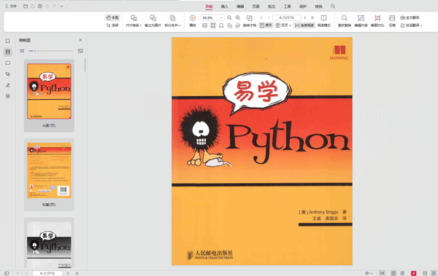Open the layers panel sidebar icon
Screen dimensions: 438x276
pyautogui.click(x=8, y=96)
